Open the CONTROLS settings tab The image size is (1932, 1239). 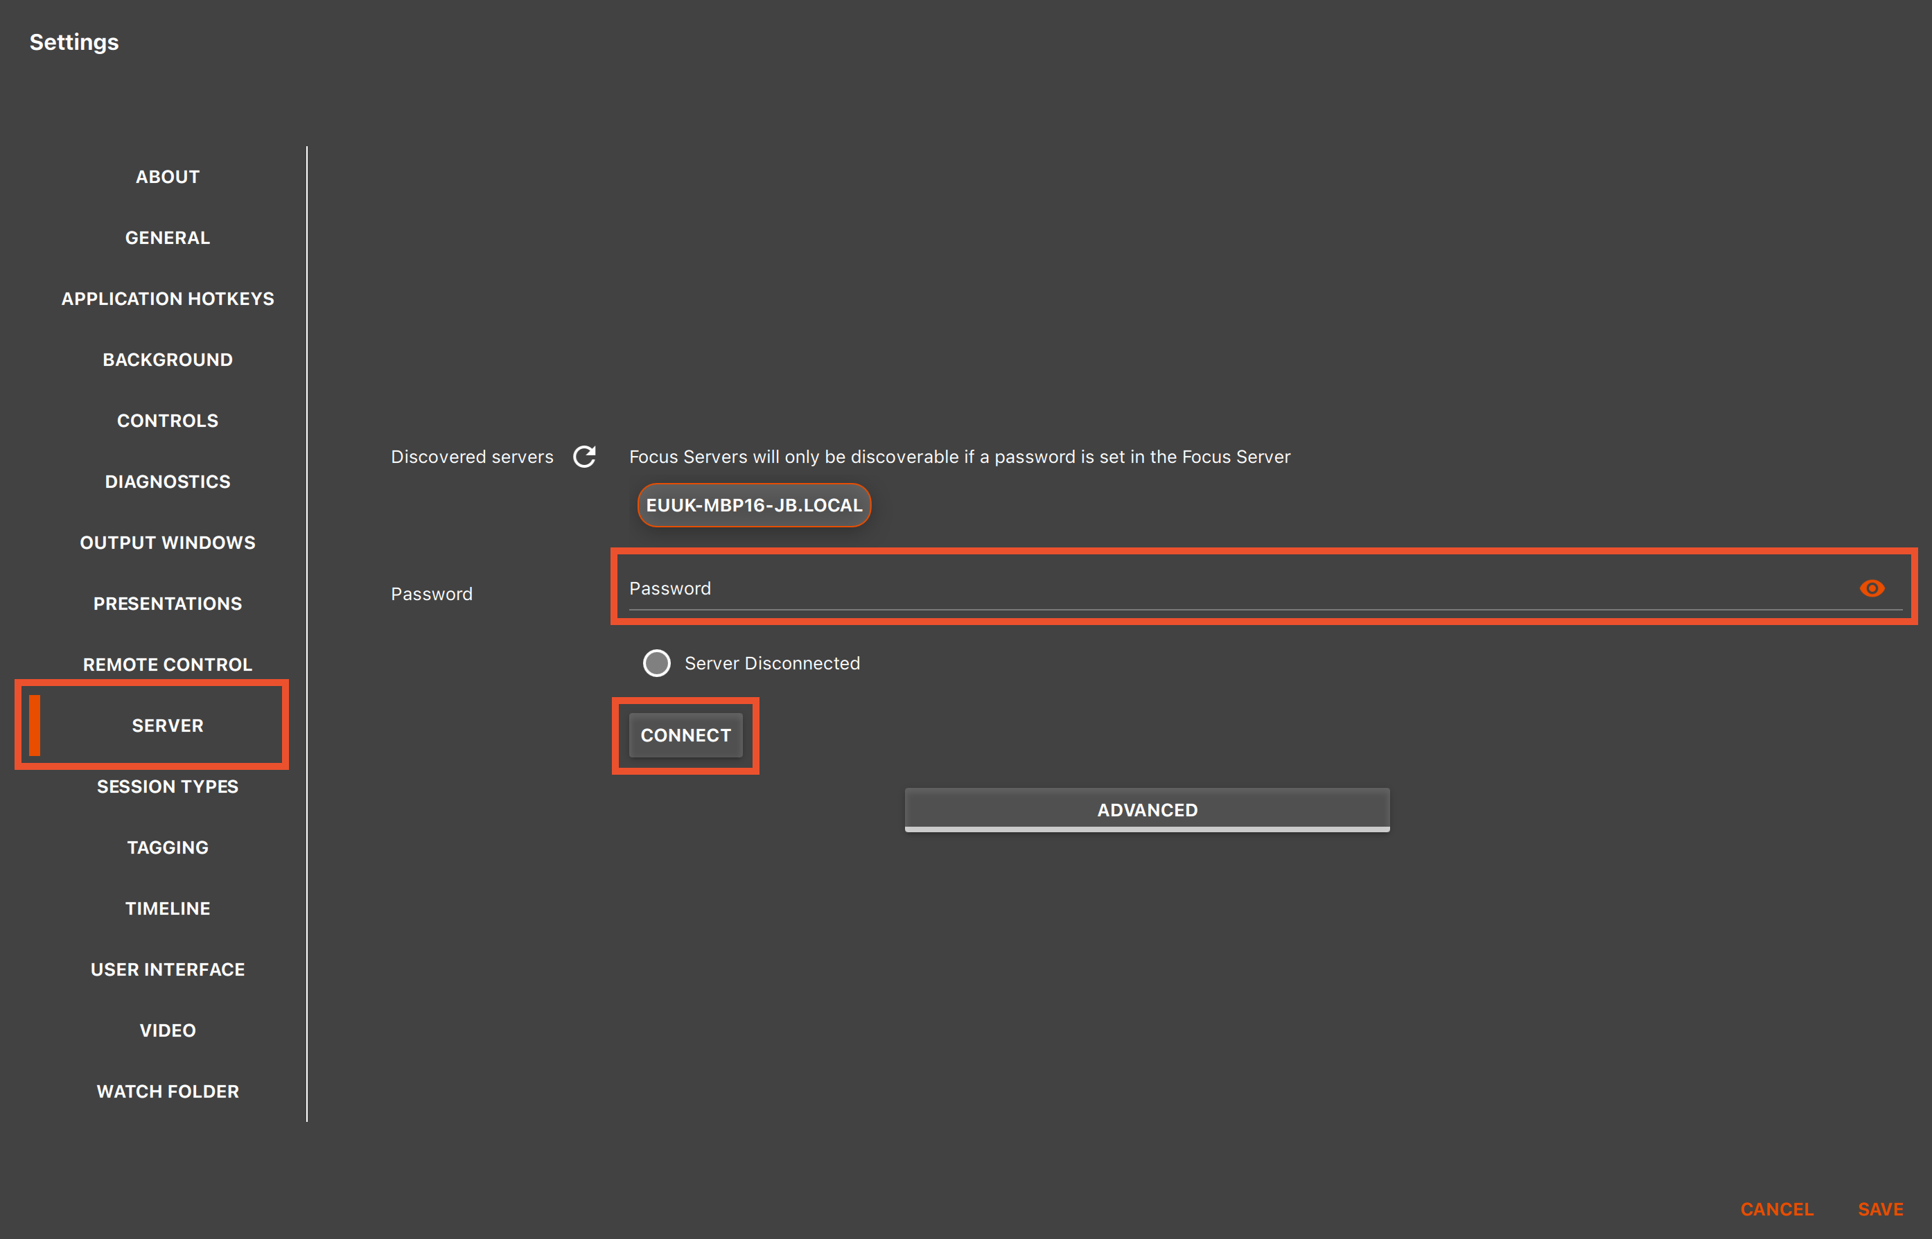tap(167, 421)
